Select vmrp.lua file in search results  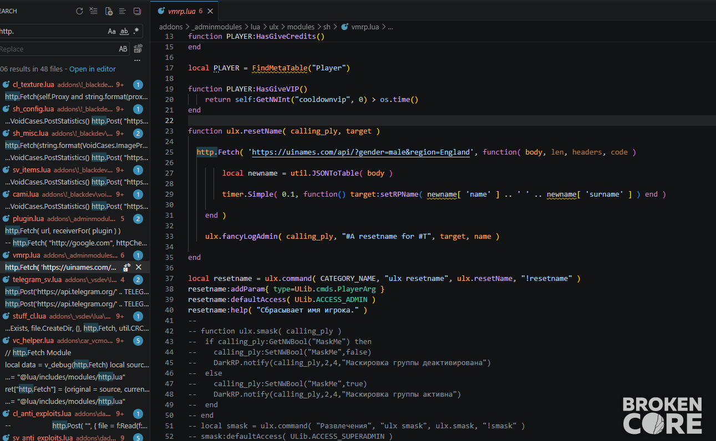pyautogui.click(x=75, y=255)
